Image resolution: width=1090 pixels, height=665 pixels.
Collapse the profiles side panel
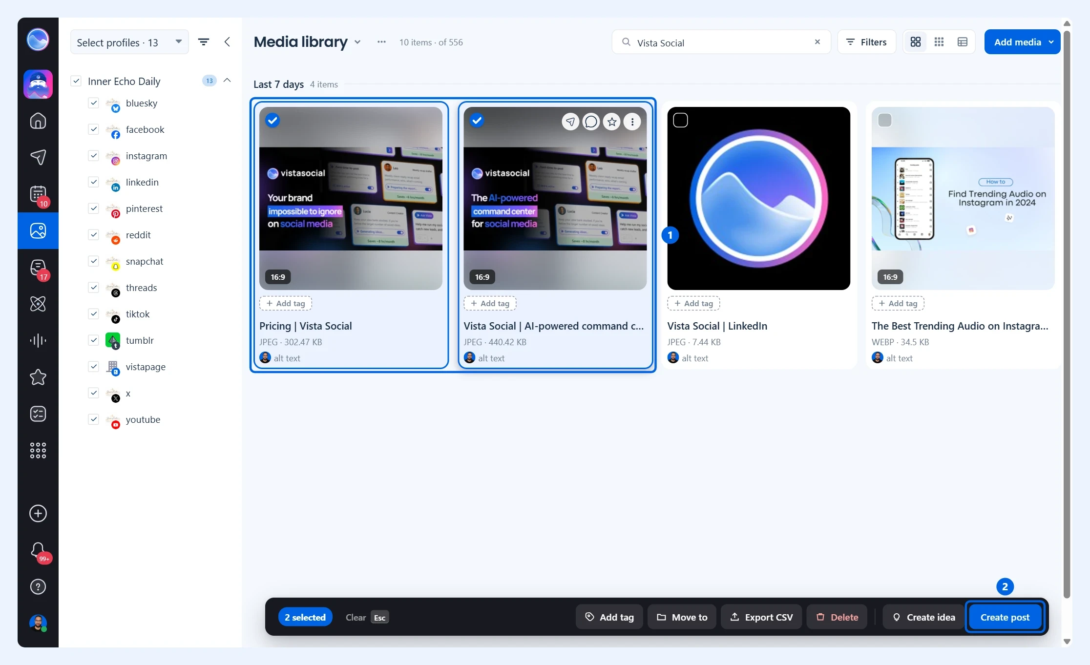(227, 42)
